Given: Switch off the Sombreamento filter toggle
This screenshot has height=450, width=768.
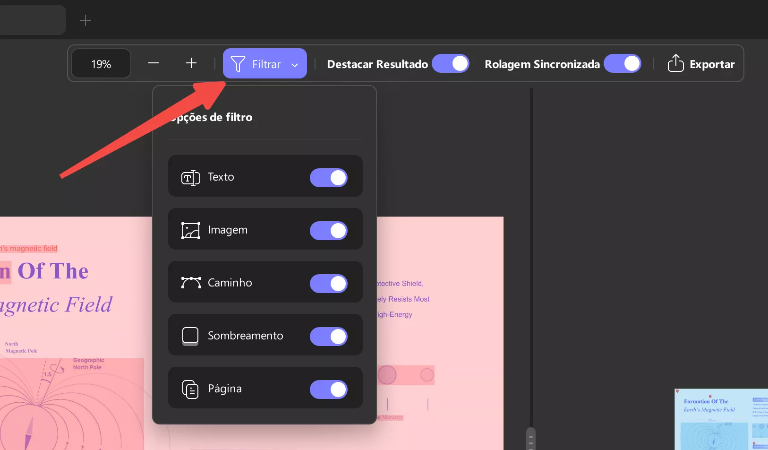Looking at the screenshot, I should click(329, 337).
